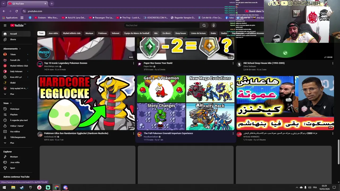Screen dimensions: 340x191
Task: Expand the Vous section's Plus item
Action: (x=16, y=143)
